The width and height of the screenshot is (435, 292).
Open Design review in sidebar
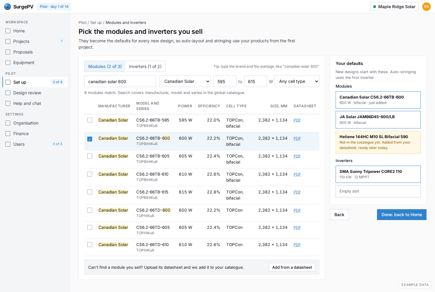coord(35,93)
